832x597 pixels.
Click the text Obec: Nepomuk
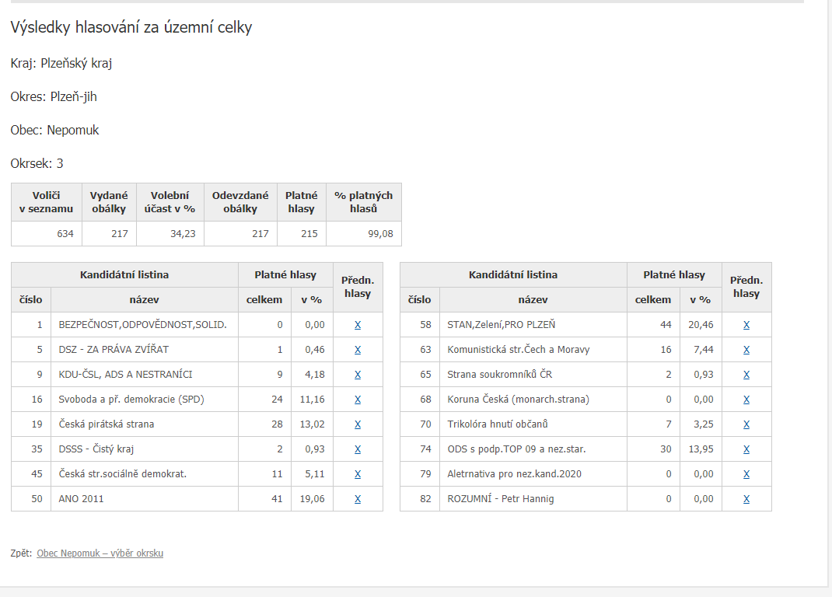point(54,130)
